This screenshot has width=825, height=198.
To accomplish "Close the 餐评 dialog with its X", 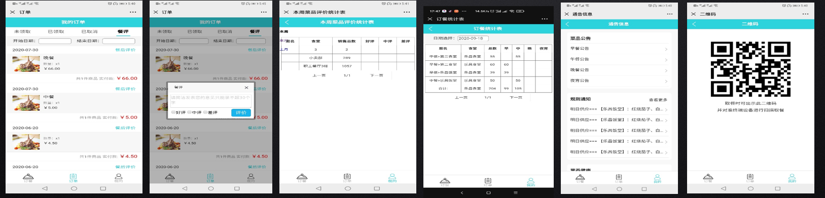I will tap(246, 88).
